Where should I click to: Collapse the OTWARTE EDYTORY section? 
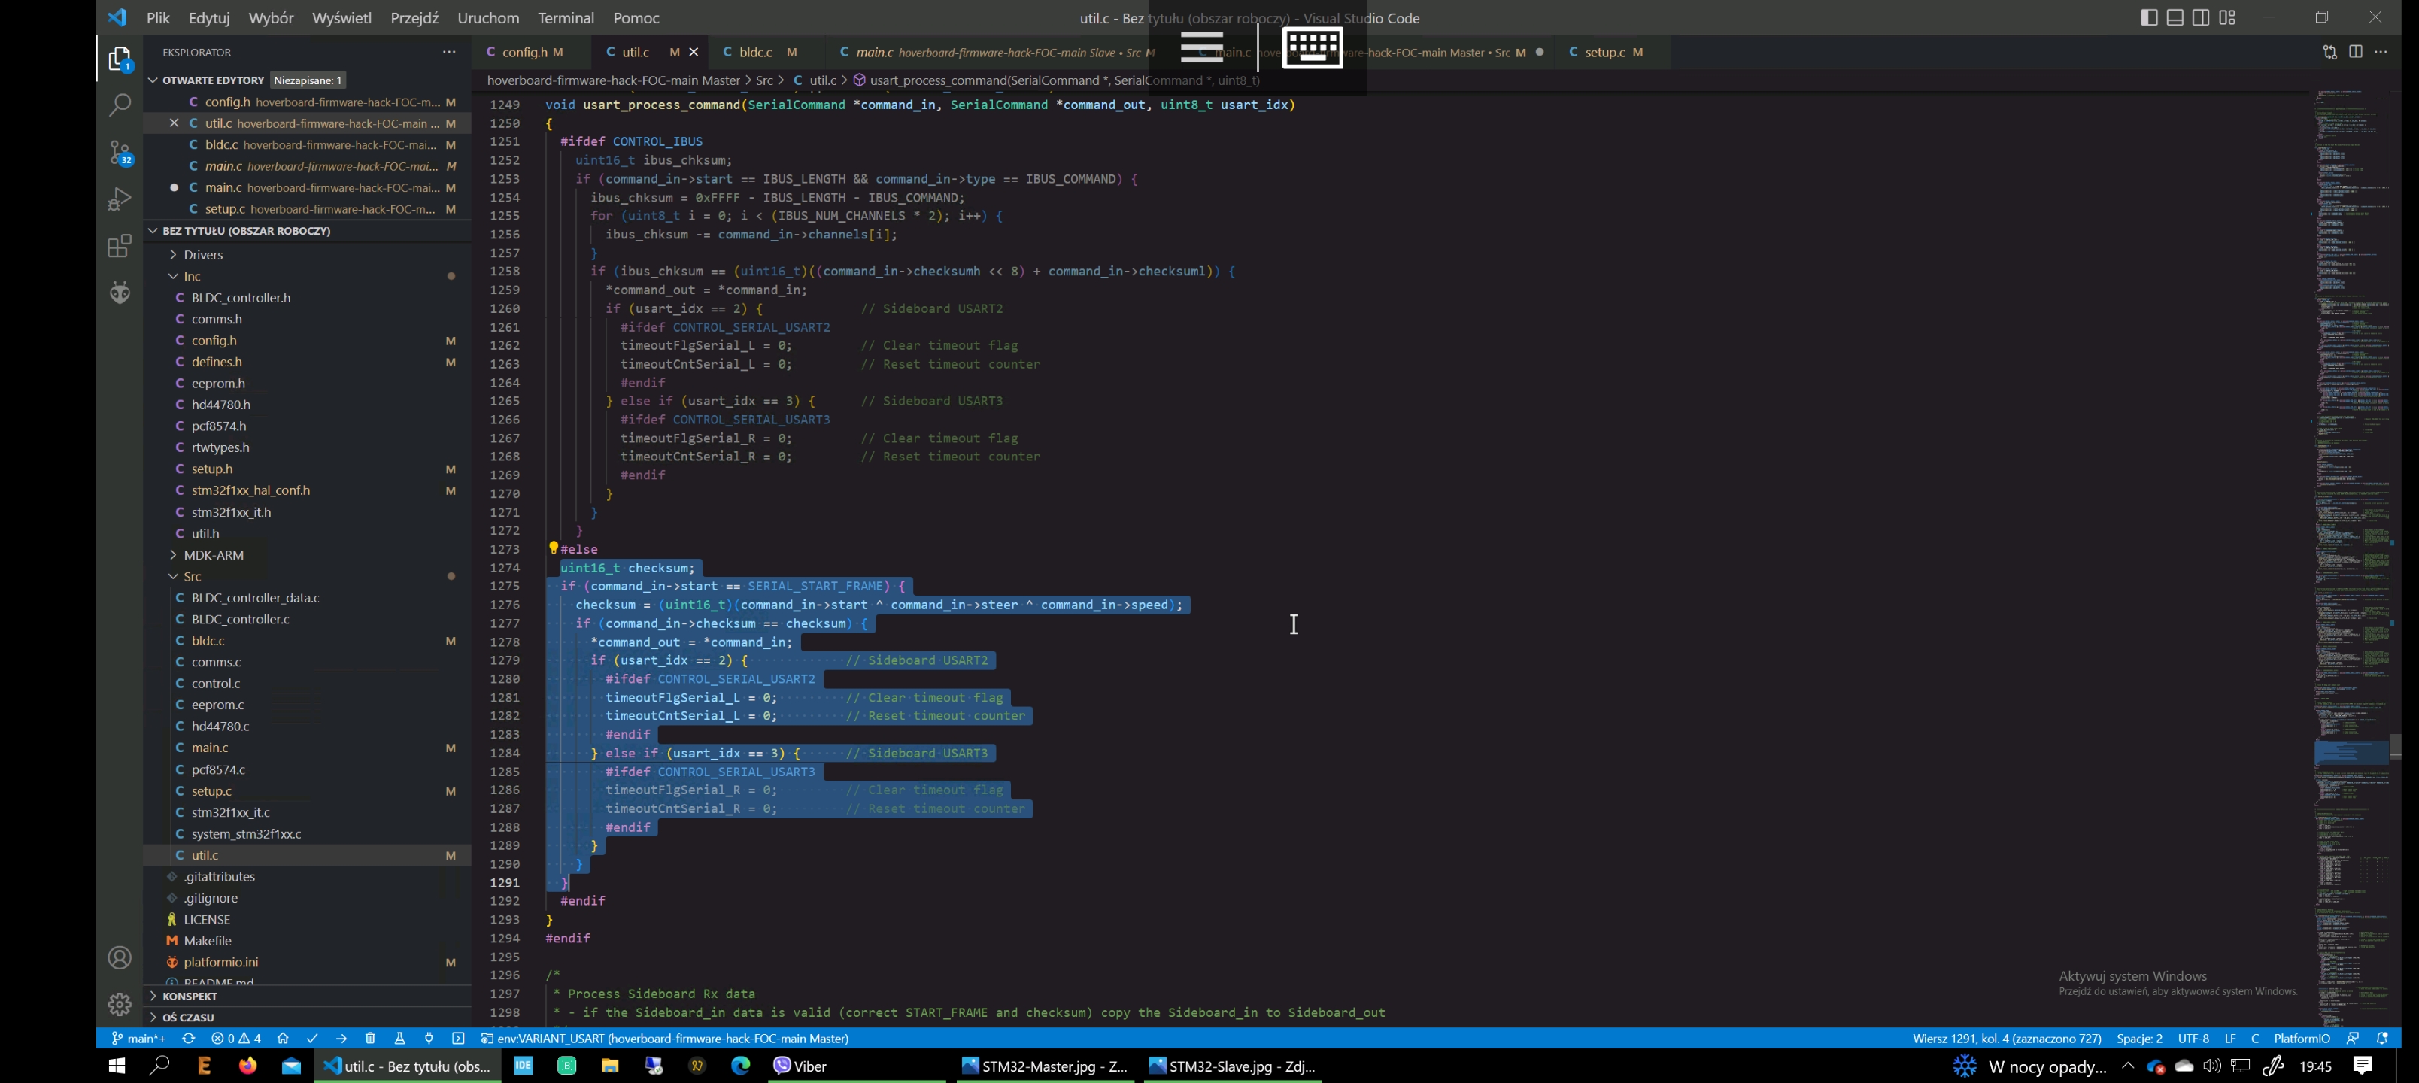click(153, 80)
